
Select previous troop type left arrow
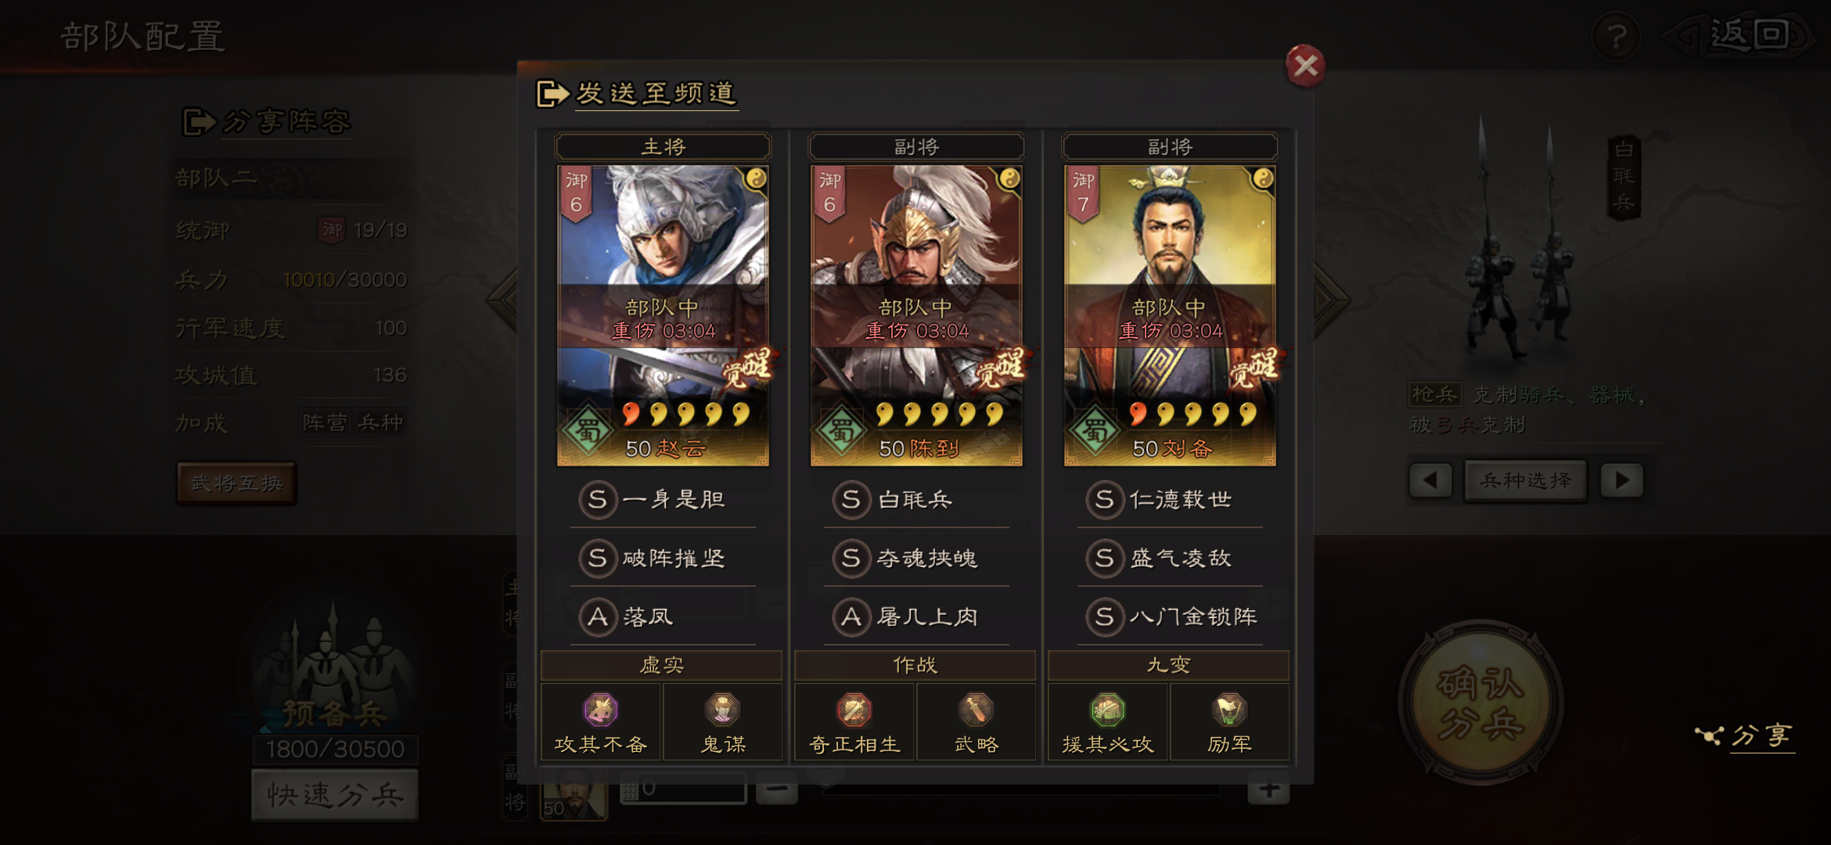(1430, 480)
